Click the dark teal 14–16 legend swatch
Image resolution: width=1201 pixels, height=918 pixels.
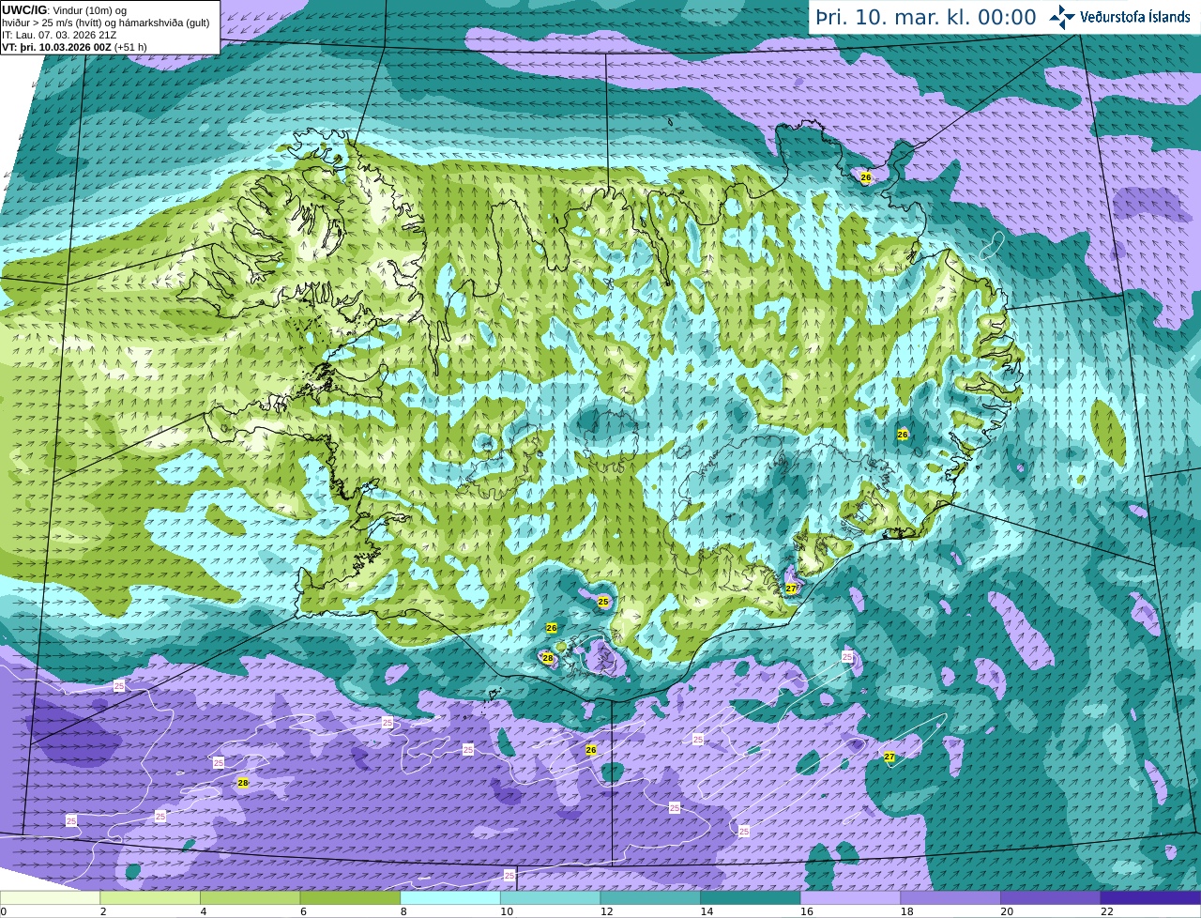751,898
